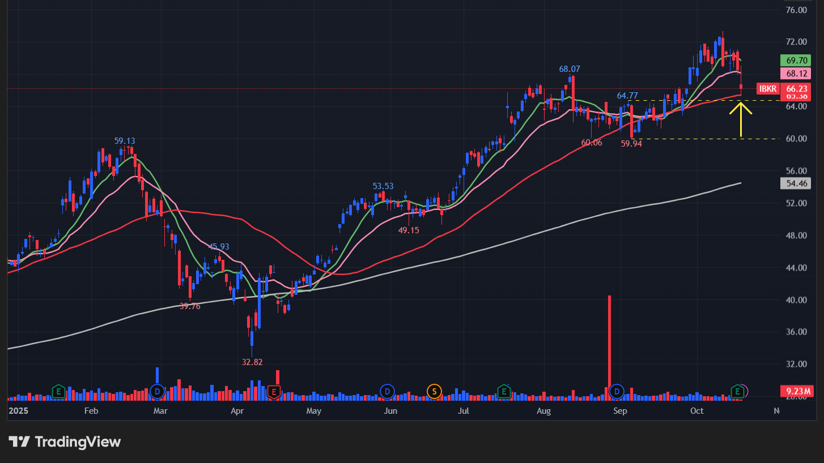This screenshot has width=824, height=463.
Task: Click the red IBKR symbol label
Action: [768, 89]
